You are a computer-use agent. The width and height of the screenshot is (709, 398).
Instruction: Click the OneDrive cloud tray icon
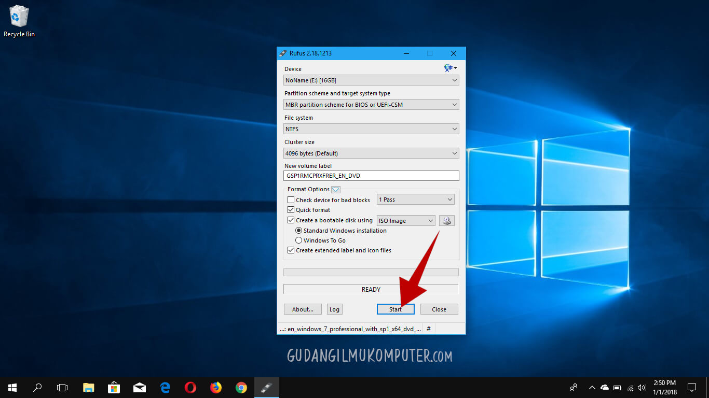pos(605,388)
